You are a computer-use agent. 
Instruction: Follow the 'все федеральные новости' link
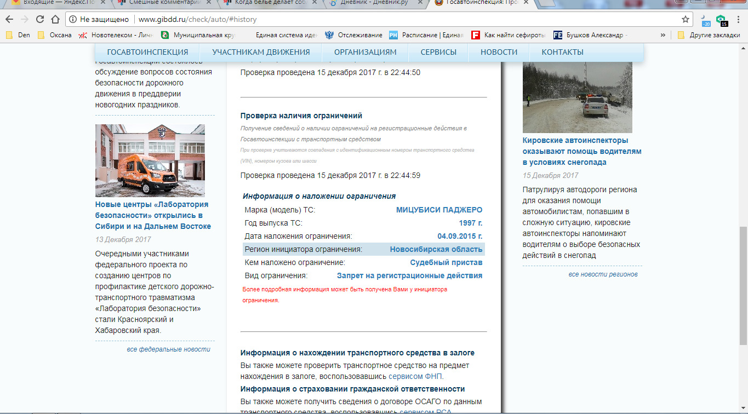(168, 349)
